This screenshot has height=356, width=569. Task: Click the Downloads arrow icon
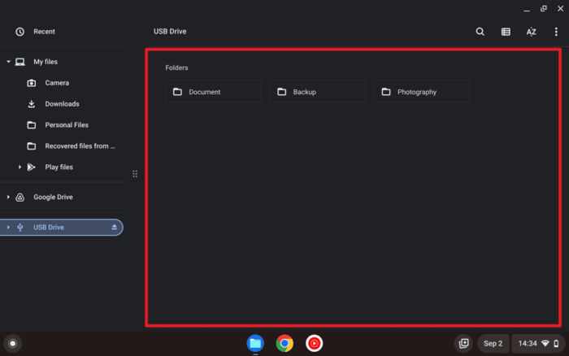click(32, 104)
